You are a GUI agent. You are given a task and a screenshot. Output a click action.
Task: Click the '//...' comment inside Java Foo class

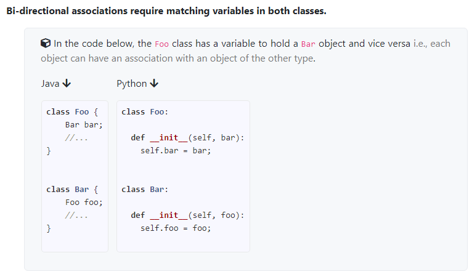(x=76, y=138)
